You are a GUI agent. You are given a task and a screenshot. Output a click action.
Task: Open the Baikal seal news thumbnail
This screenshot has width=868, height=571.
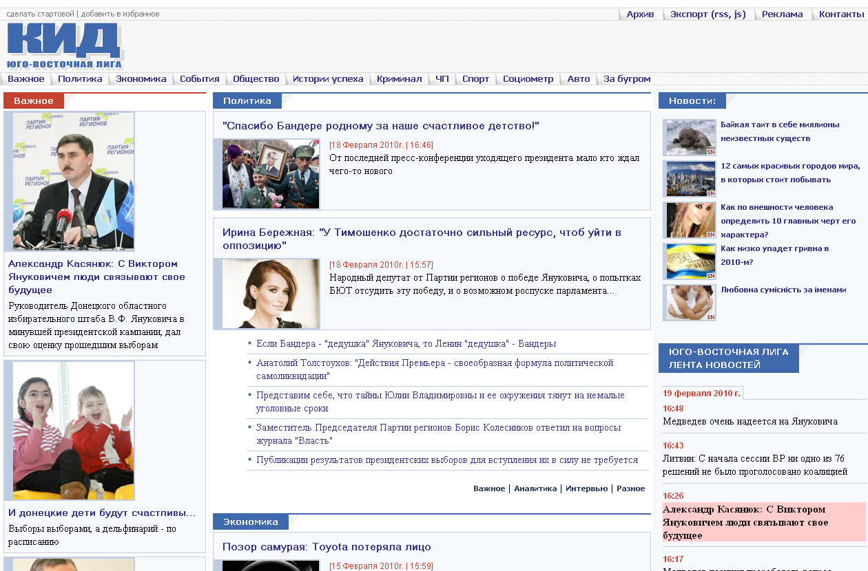[x=691, y=138]
